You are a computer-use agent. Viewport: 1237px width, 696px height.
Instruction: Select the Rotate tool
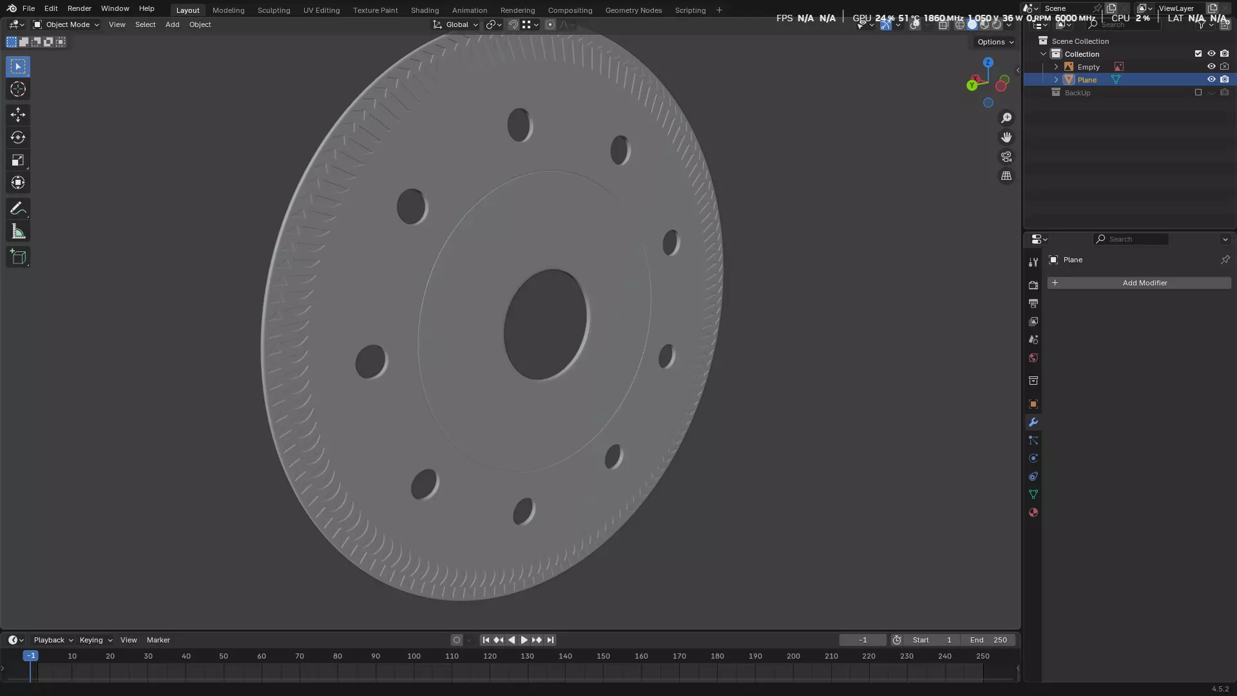click(x=18, y=137)
